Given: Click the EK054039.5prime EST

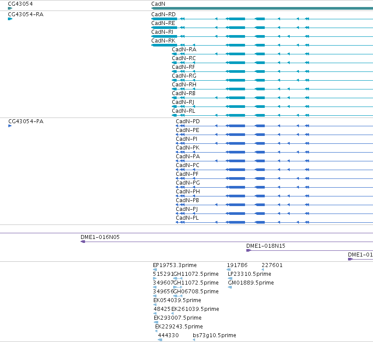Looking at the screenshot, I should pos(177,301).
